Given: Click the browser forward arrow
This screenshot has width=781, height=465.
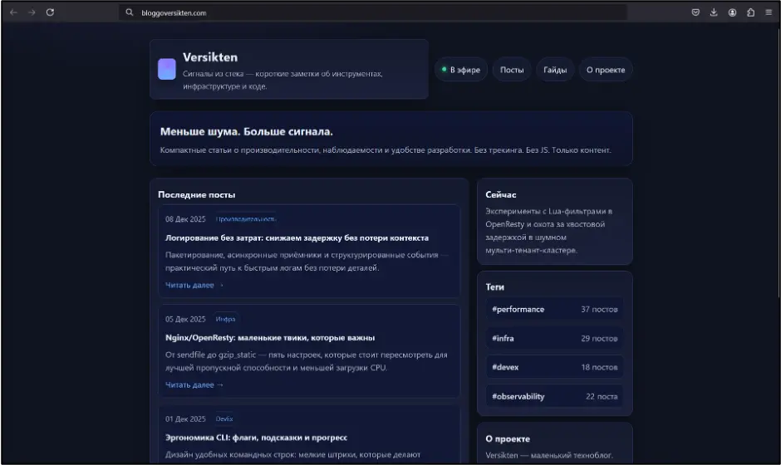Looking at the screenshot, I should click(x=32, y=12).
